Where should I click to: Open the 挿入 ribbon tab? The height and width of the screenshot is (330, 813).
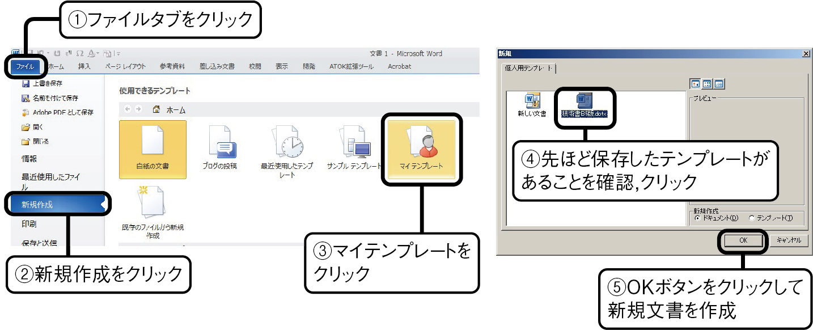click(x=84, y=67)
